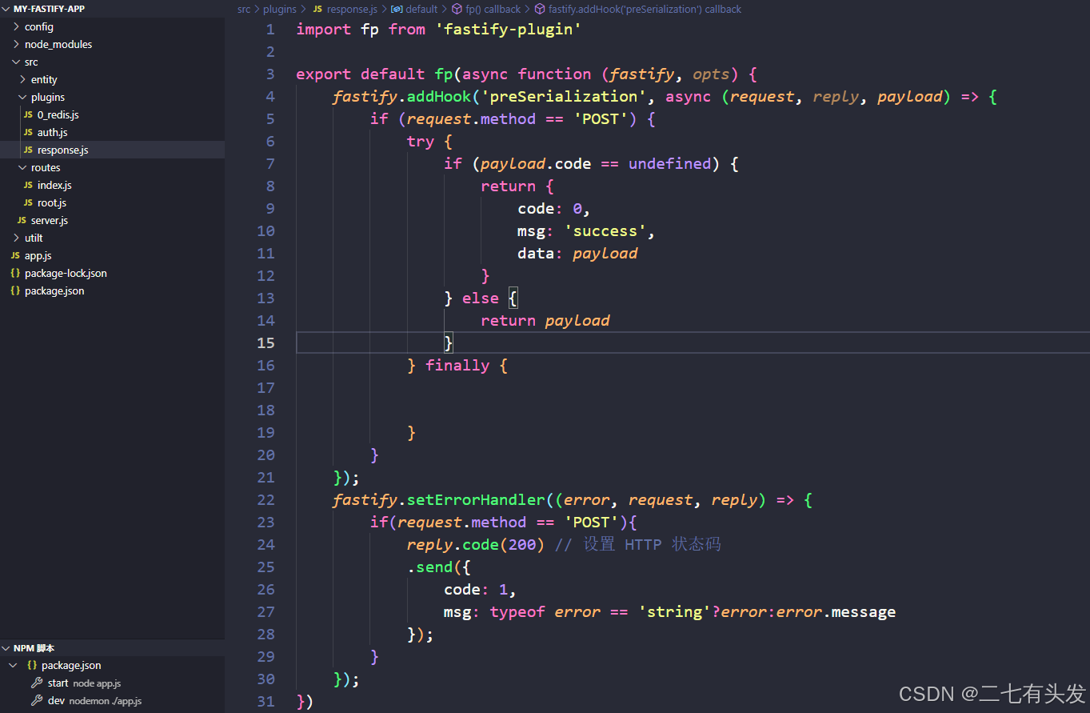Click line number 22 in gutter
The image size is (1090, 713).
tap(266, 499)
